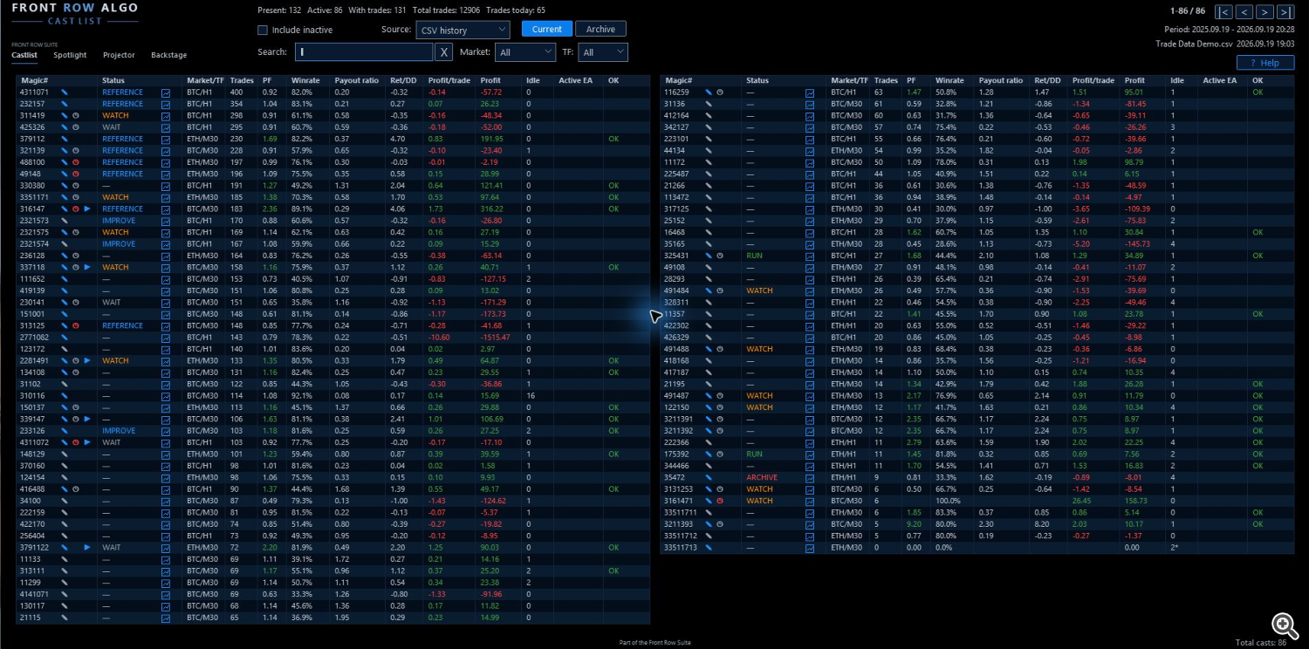
Task: Click the ARCHIVE status for magic 35472
Action: pos(762,477)
